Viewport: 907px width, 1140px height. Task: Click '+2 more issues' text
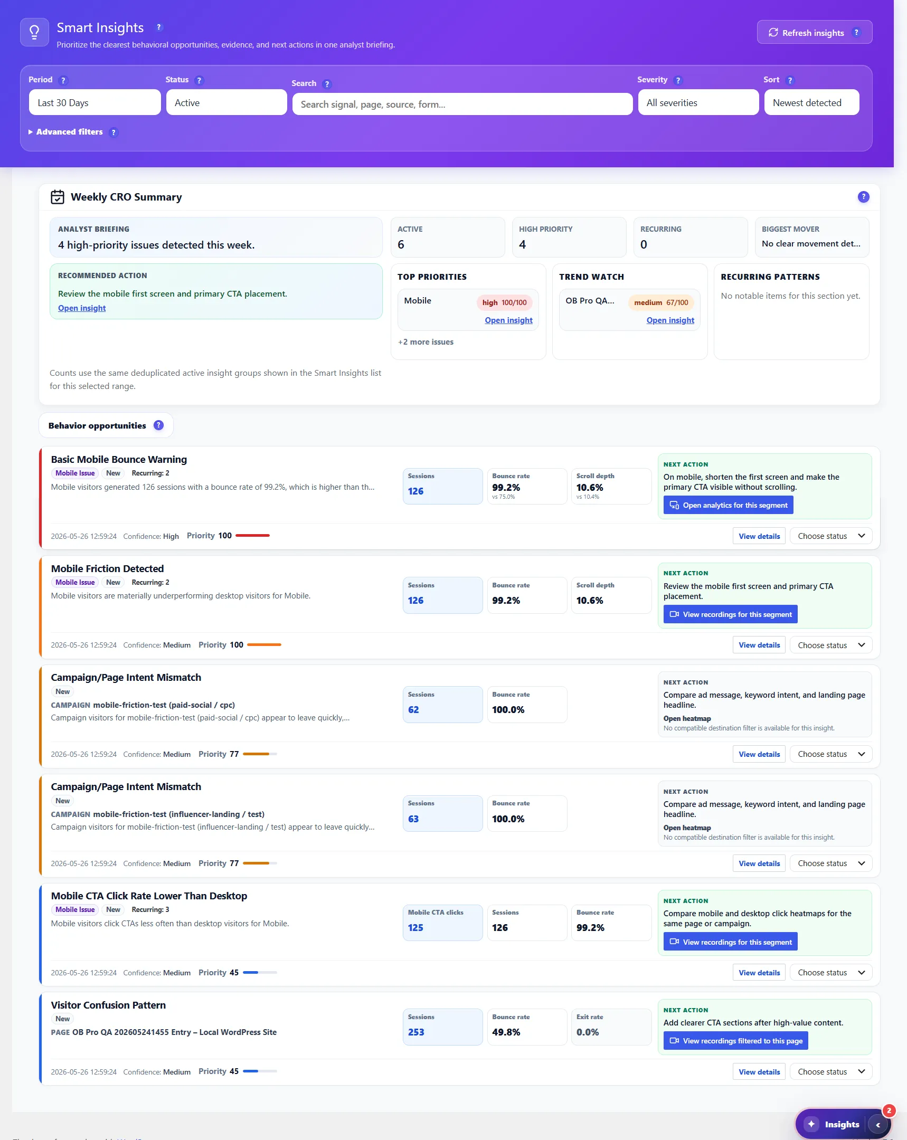pos(426,342)
